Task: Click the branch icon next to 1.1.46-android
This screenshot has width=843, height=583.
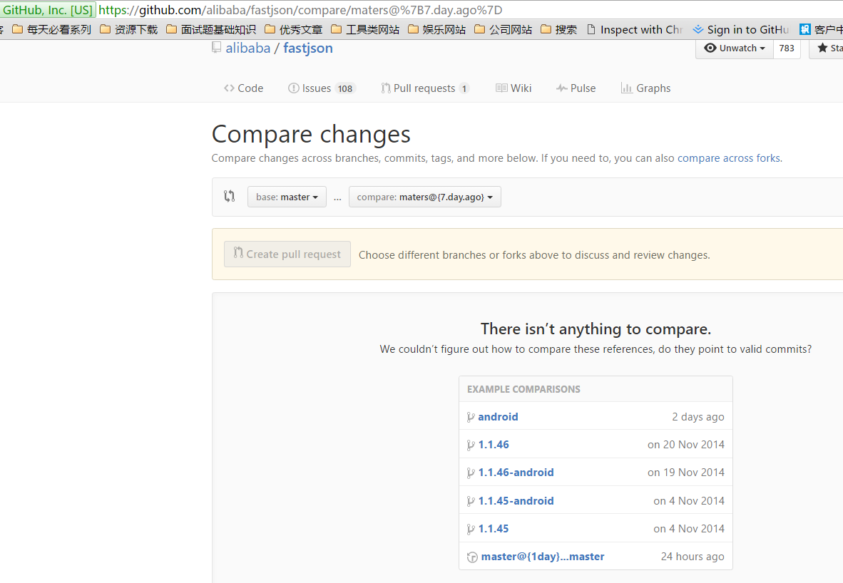Action: pos(471,473)
